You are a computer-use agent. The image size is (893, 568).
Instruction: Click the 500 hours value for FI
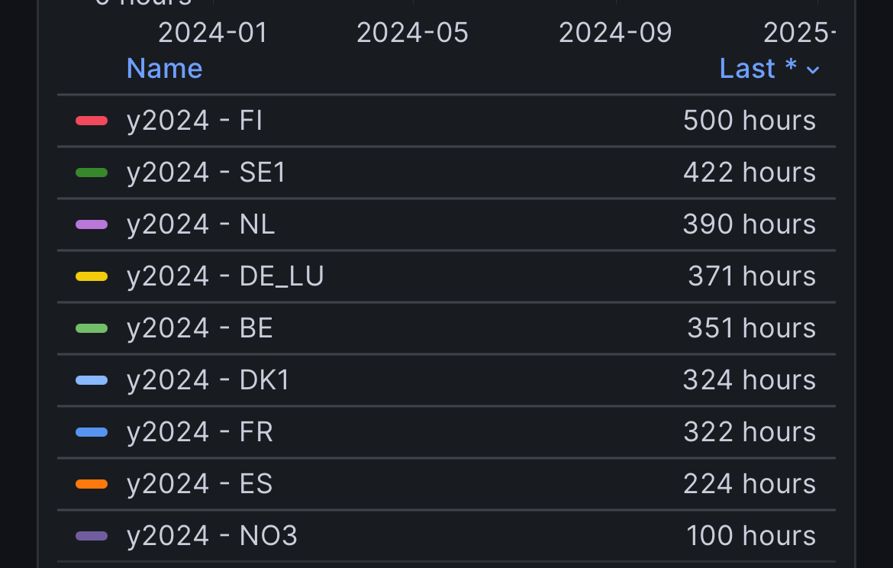(749, 121)
